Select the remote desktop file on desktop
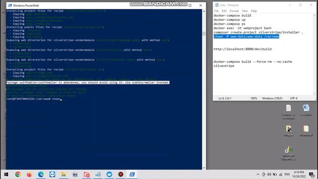Viewport: 318px width, 179px height. tap(289, 112)
